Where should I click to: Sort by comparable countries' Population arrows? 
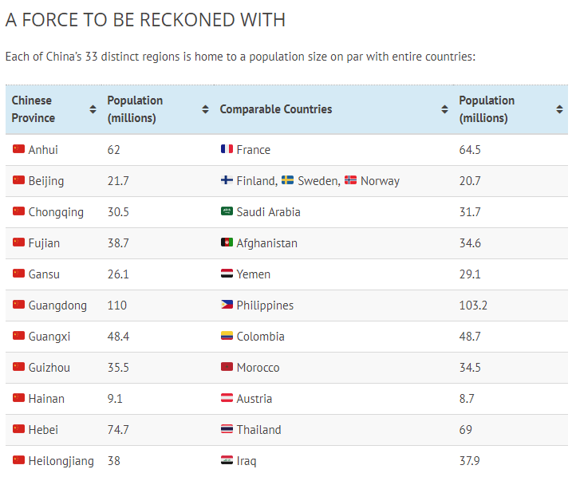point(559,109)
